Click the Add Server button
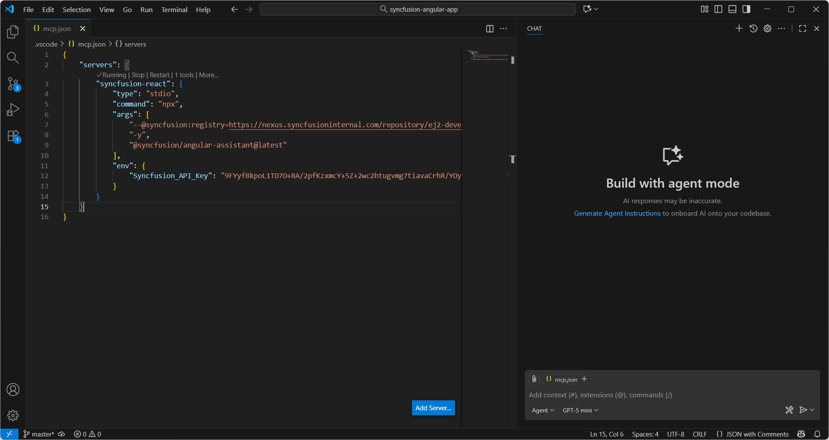 click(x=433, y=408)
